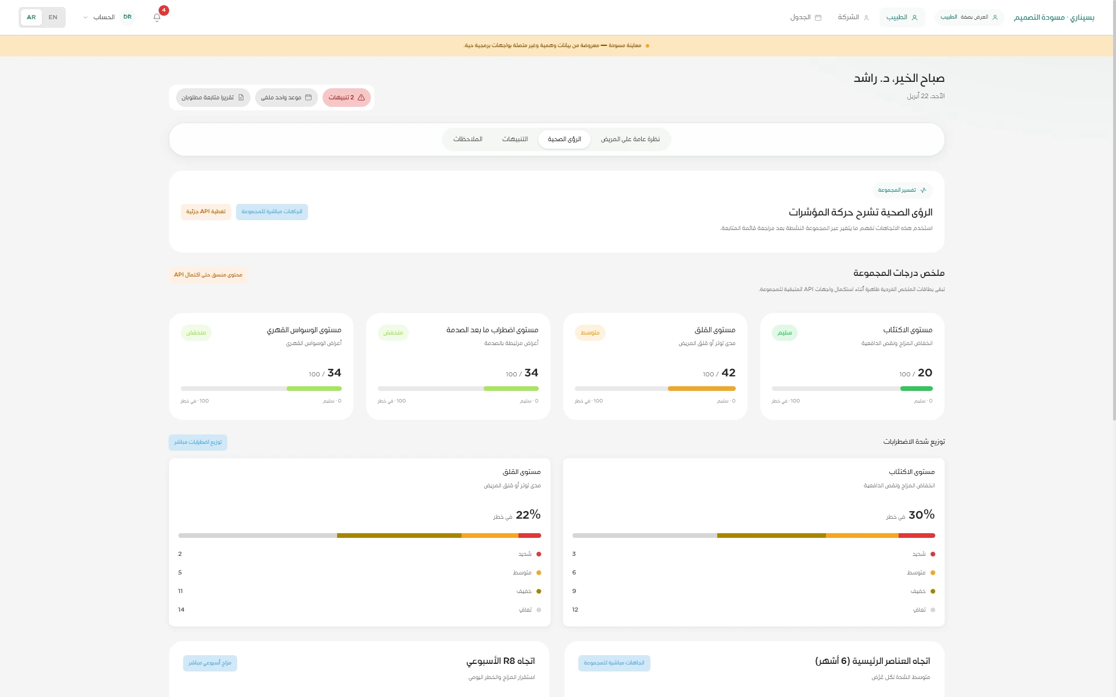
Task: Click the 30% في خطر value
Action: point(910,515)
